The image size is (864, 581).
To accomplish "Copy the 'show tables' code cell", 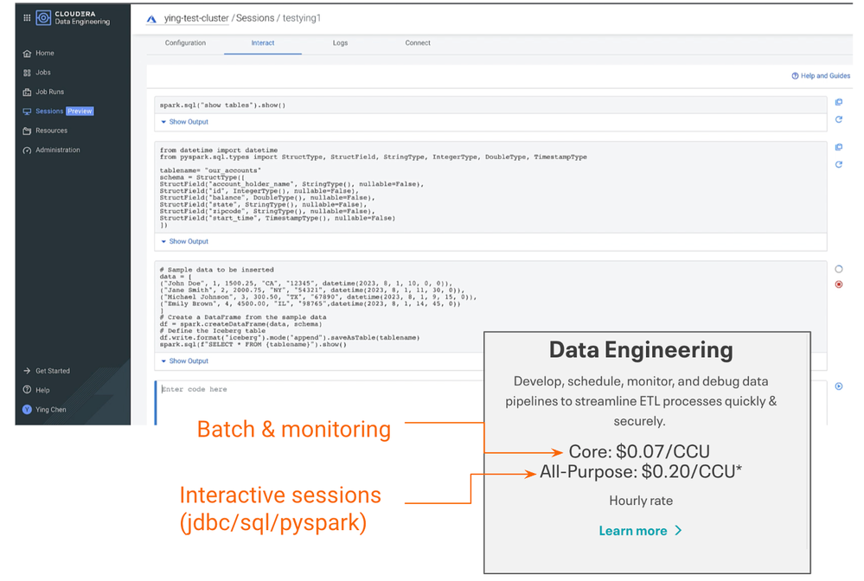I will pyautogui.click(x=838, y=102).
